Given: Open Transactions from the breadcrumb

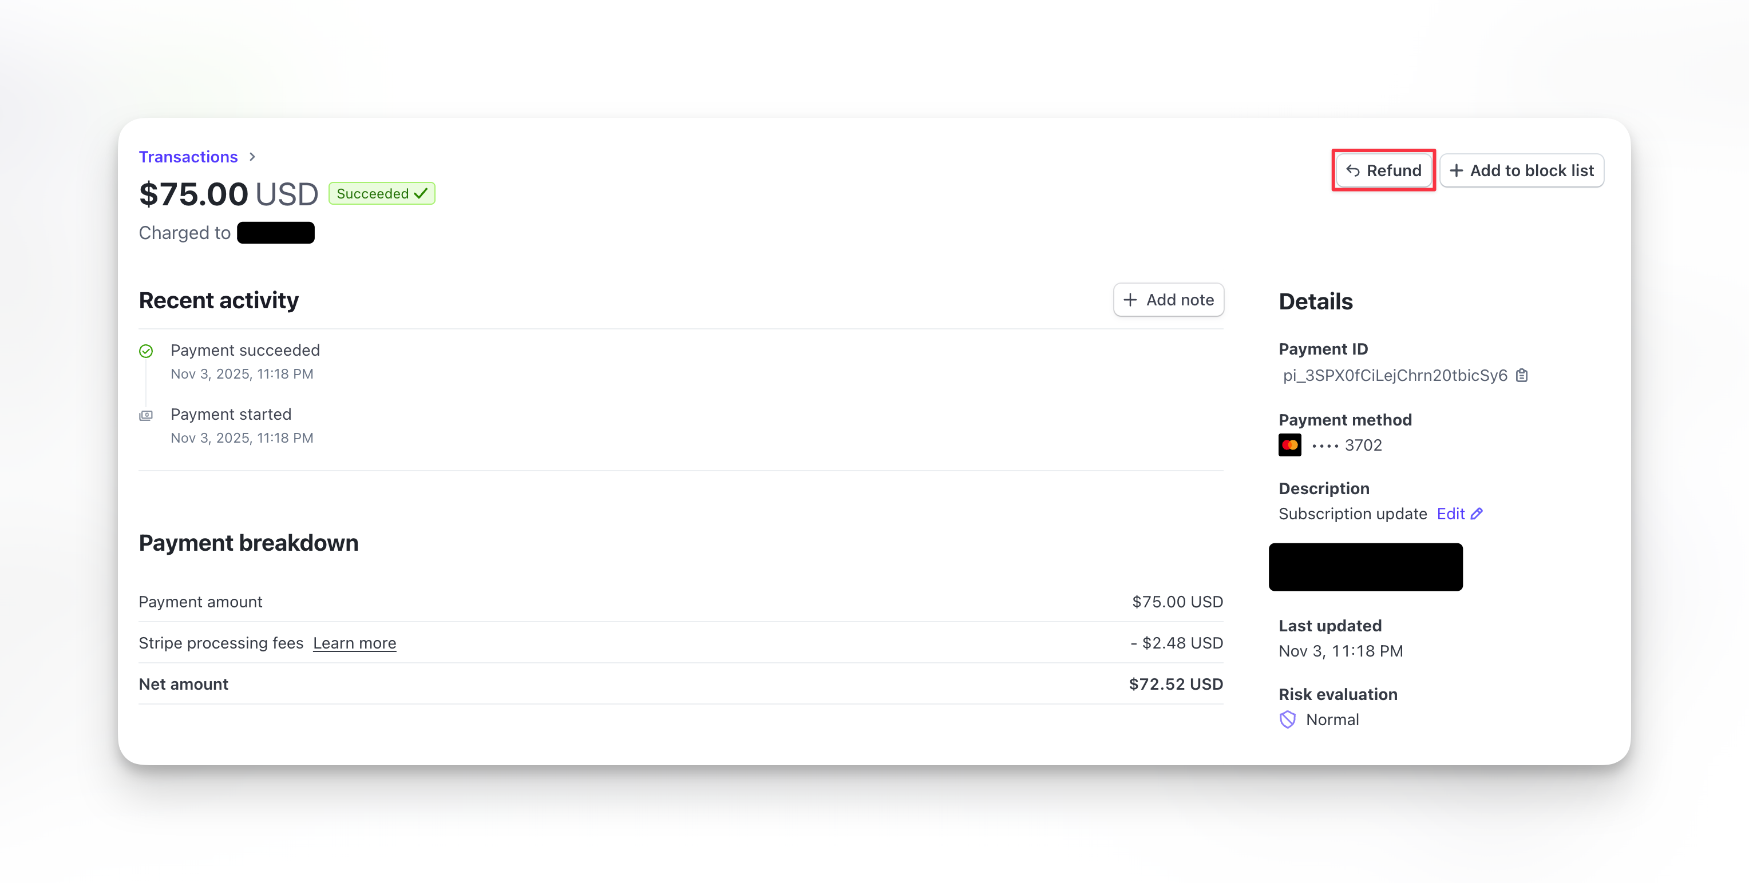Looking at the screenshot, I should click(x=188, y=156).
